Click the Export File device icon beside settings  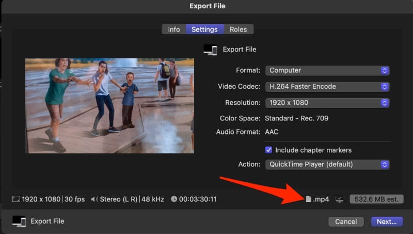pyautogui.click(x=211, y=50)
